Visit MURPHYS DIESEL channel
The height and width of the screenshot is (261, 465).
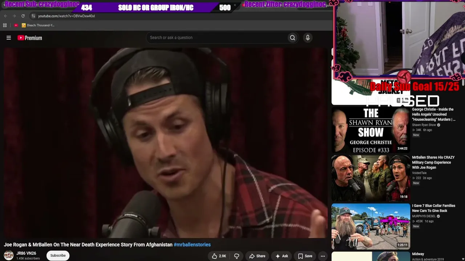point(424,216)
